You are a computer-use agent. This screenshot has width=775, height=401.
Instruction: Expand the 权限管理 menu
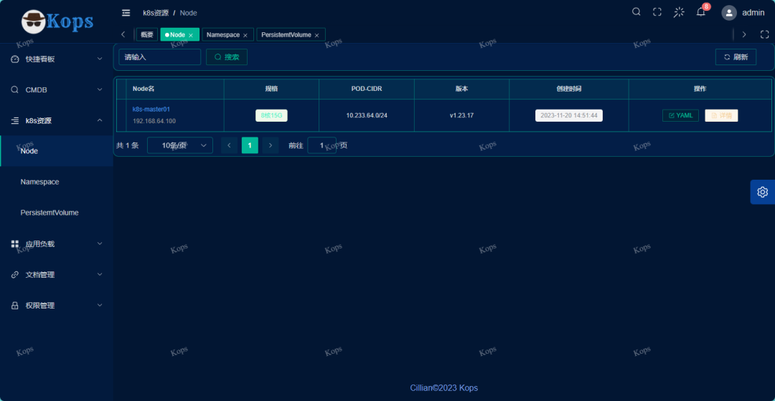[57, 305]
